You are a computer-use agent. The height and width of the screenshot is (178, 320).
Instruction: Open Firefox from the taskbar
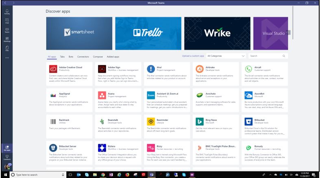(x=127, y=175)
